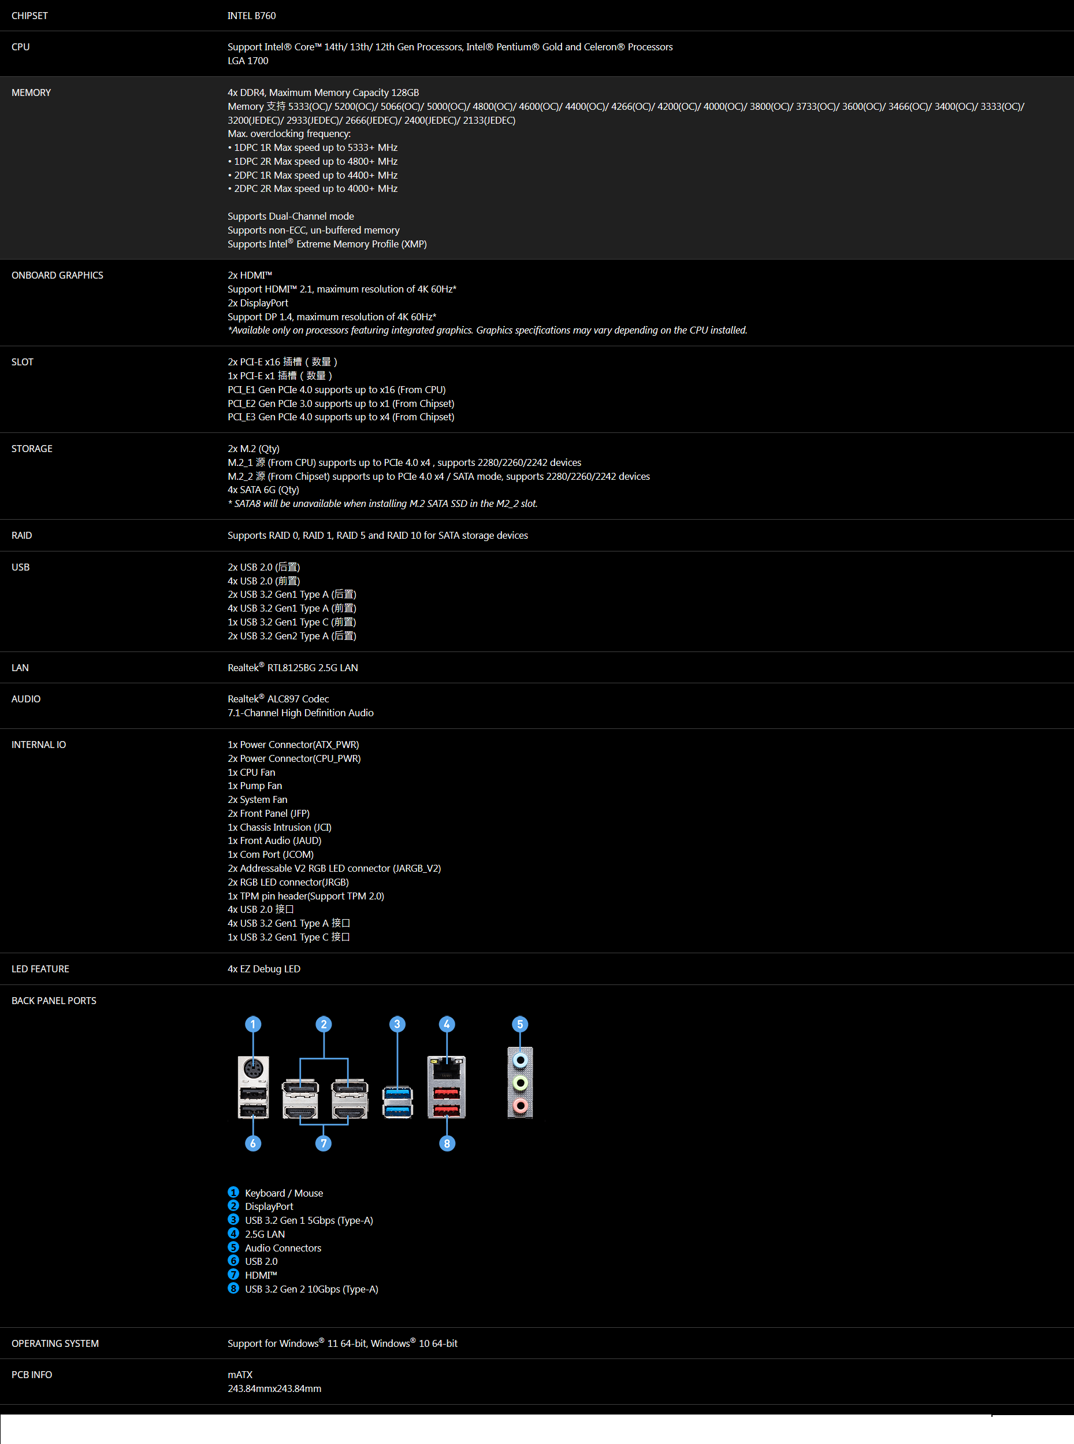Click blue marker 5 above the audio jacks
This screenshot has width=1074, height=1444.
519,1024
